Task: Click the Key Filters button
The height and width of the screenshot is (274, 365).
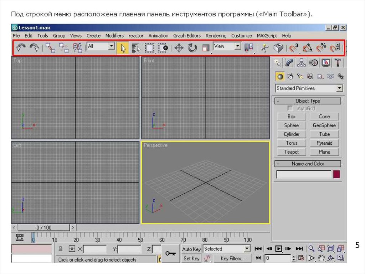Action: 232,258
